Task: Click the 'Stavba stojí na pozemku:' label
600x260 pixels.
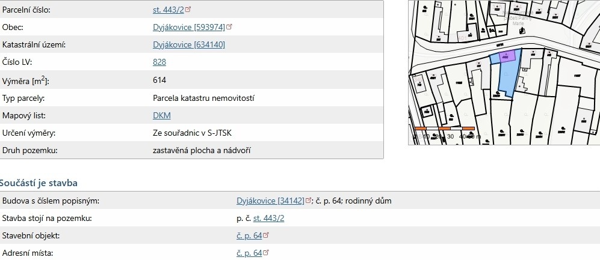Action: click(47, 219)
